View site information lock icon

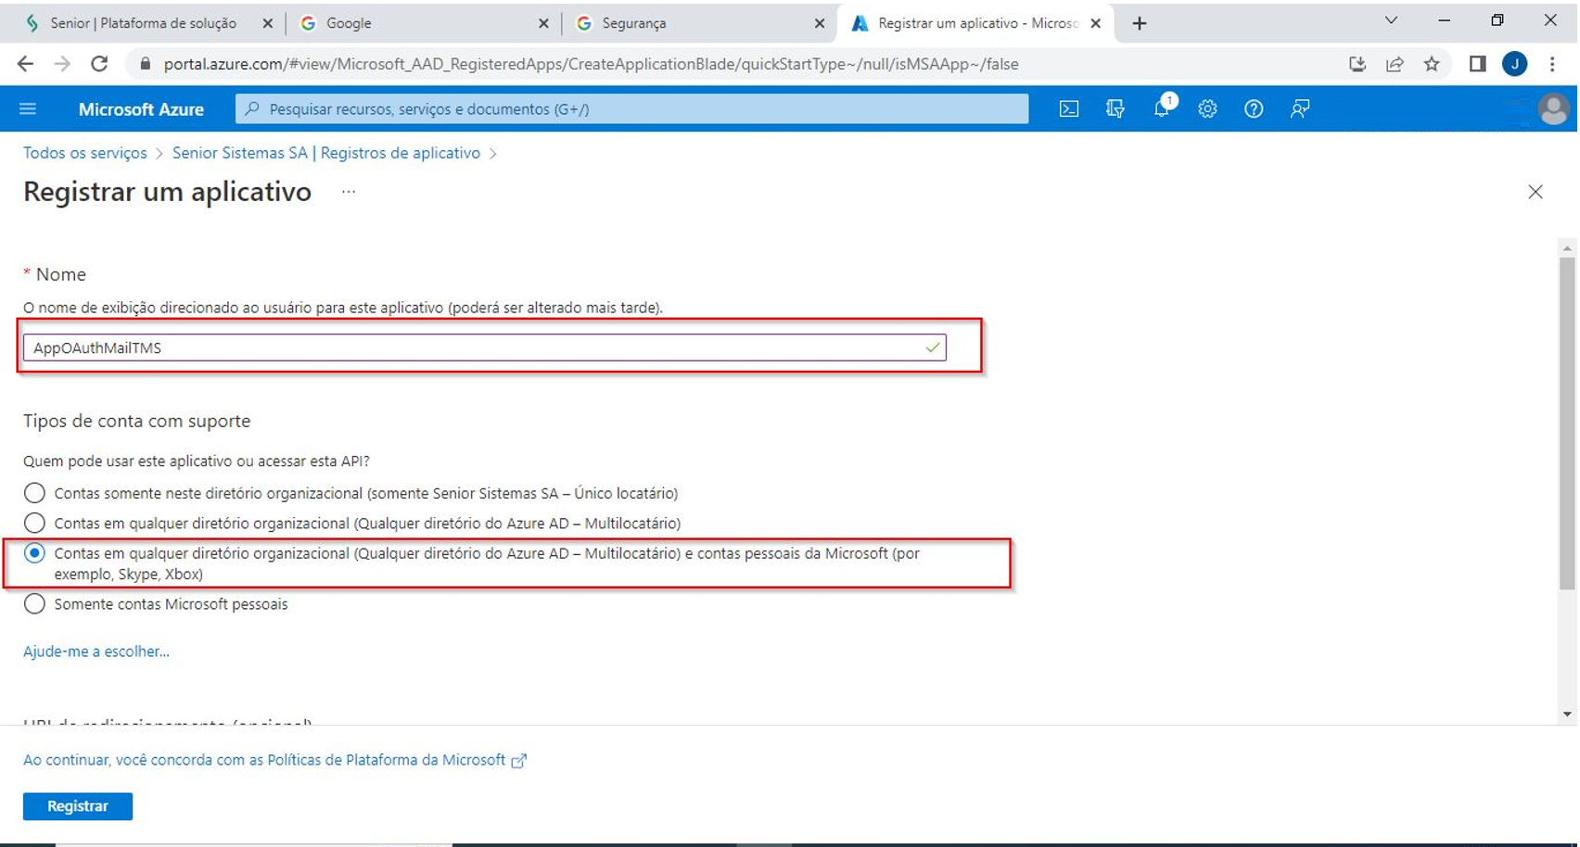(x=145, y=64)
